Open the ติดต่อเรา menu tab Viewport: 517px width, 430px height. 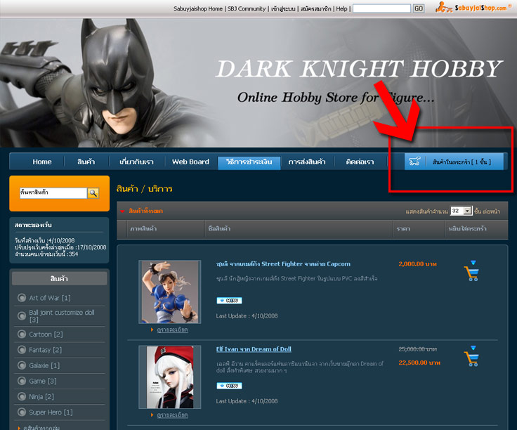click(x=360, y=162)
